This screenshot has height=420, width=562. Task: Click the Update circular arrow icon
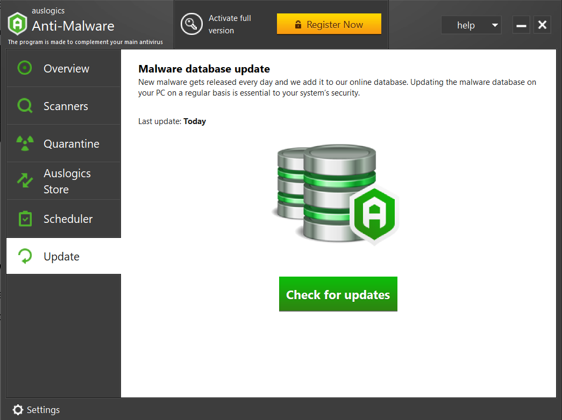click(x=24, y=256)
